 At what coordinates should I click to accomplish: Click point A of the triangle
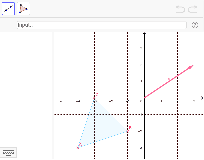click(78, 148)
